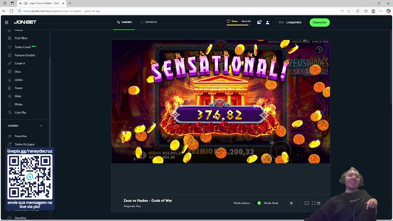Screen dimensions: 393x221
Task: Go back in the browser
Action: [4, 11]
